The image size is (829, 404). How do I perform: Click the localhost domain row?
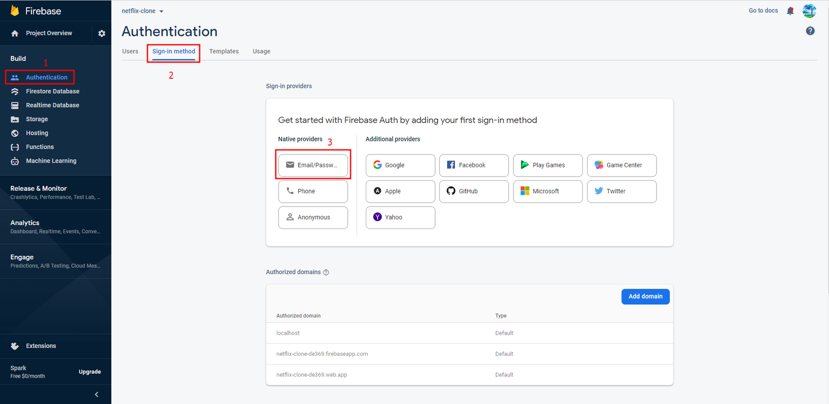point(469,333)
